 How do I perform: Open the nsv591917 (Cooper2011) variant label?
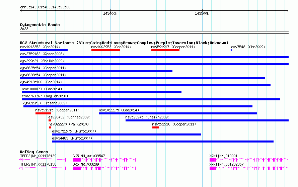click(173, 47)
